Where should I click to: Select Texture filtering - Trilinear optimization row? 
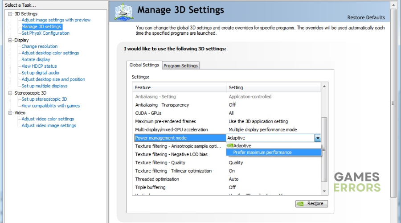228,171
